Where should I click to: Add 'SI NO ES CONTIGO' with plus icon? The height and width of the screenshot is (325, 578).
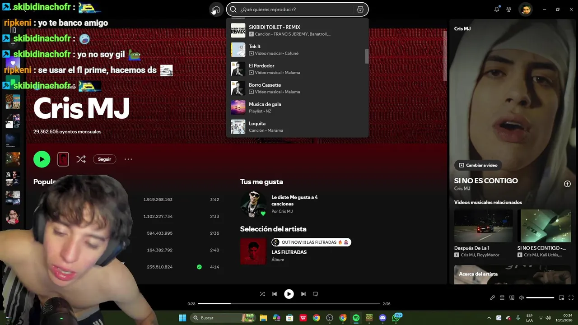coord(567,184)
